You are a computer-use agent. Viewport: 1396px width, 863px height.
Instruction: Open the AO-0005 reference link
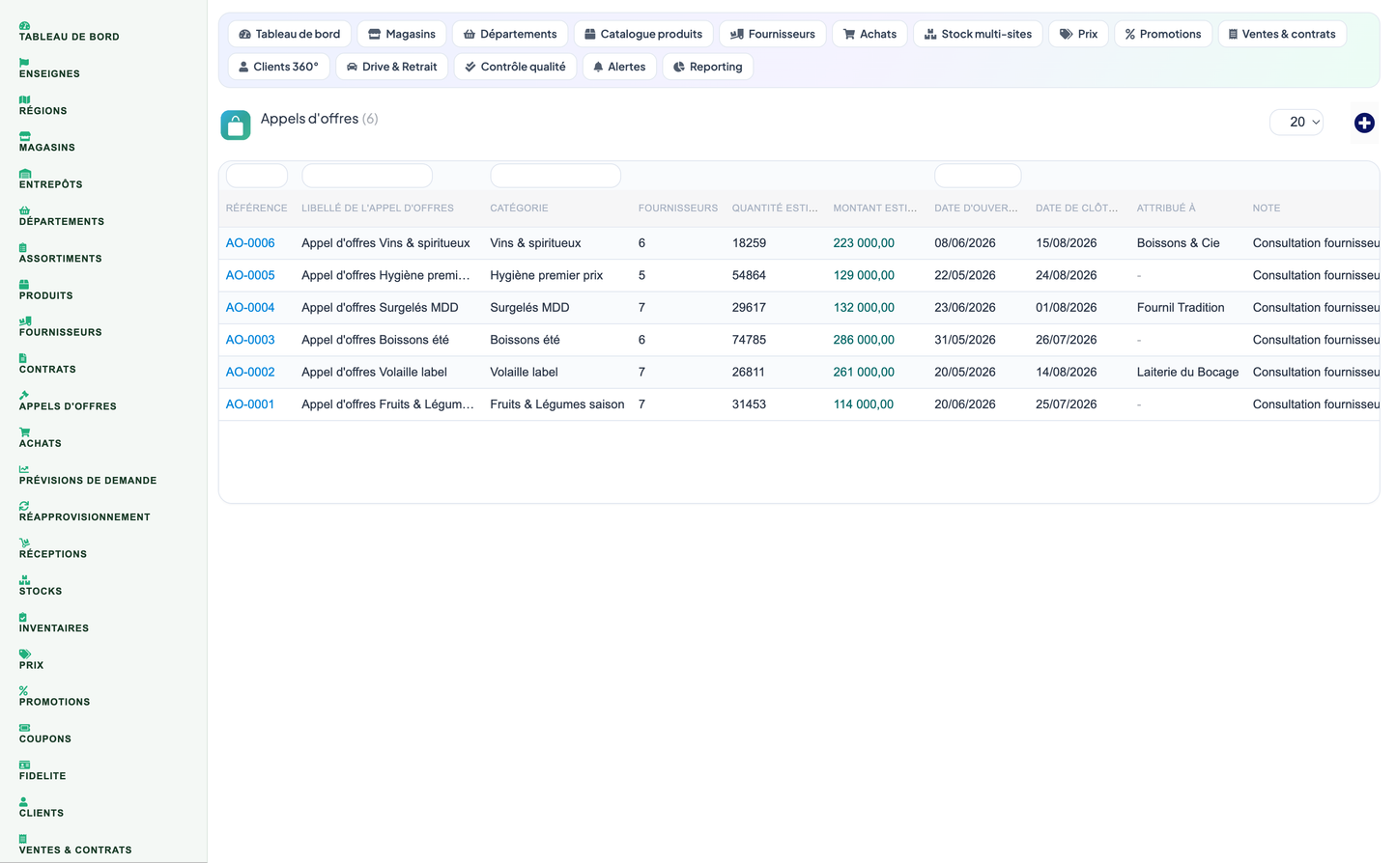pyautogui.click(x=250, y=275)
